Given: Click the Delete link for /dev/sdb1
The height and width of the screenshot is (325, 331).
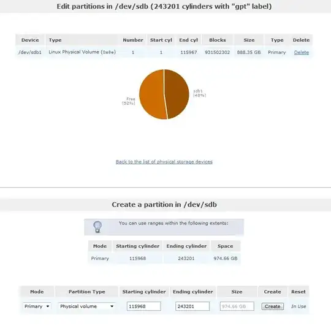Looking at the screenshot, I should 301,52.
